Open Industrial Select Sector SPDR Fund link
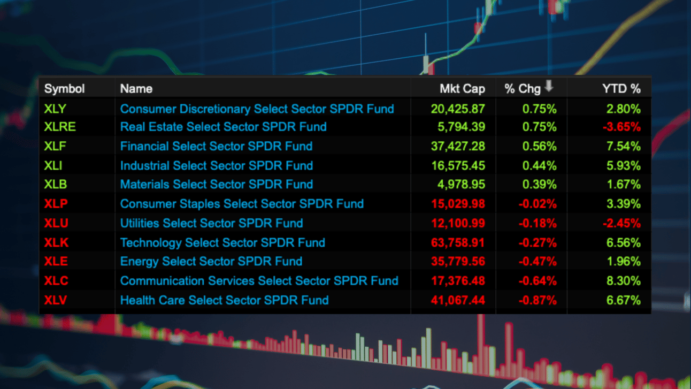691x389 pixels. 216,165
